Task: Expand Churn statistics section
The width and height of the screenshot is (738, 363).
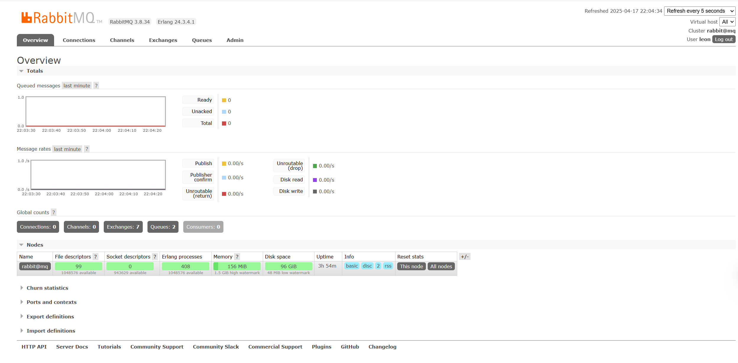Action: [x=47, y=288]
